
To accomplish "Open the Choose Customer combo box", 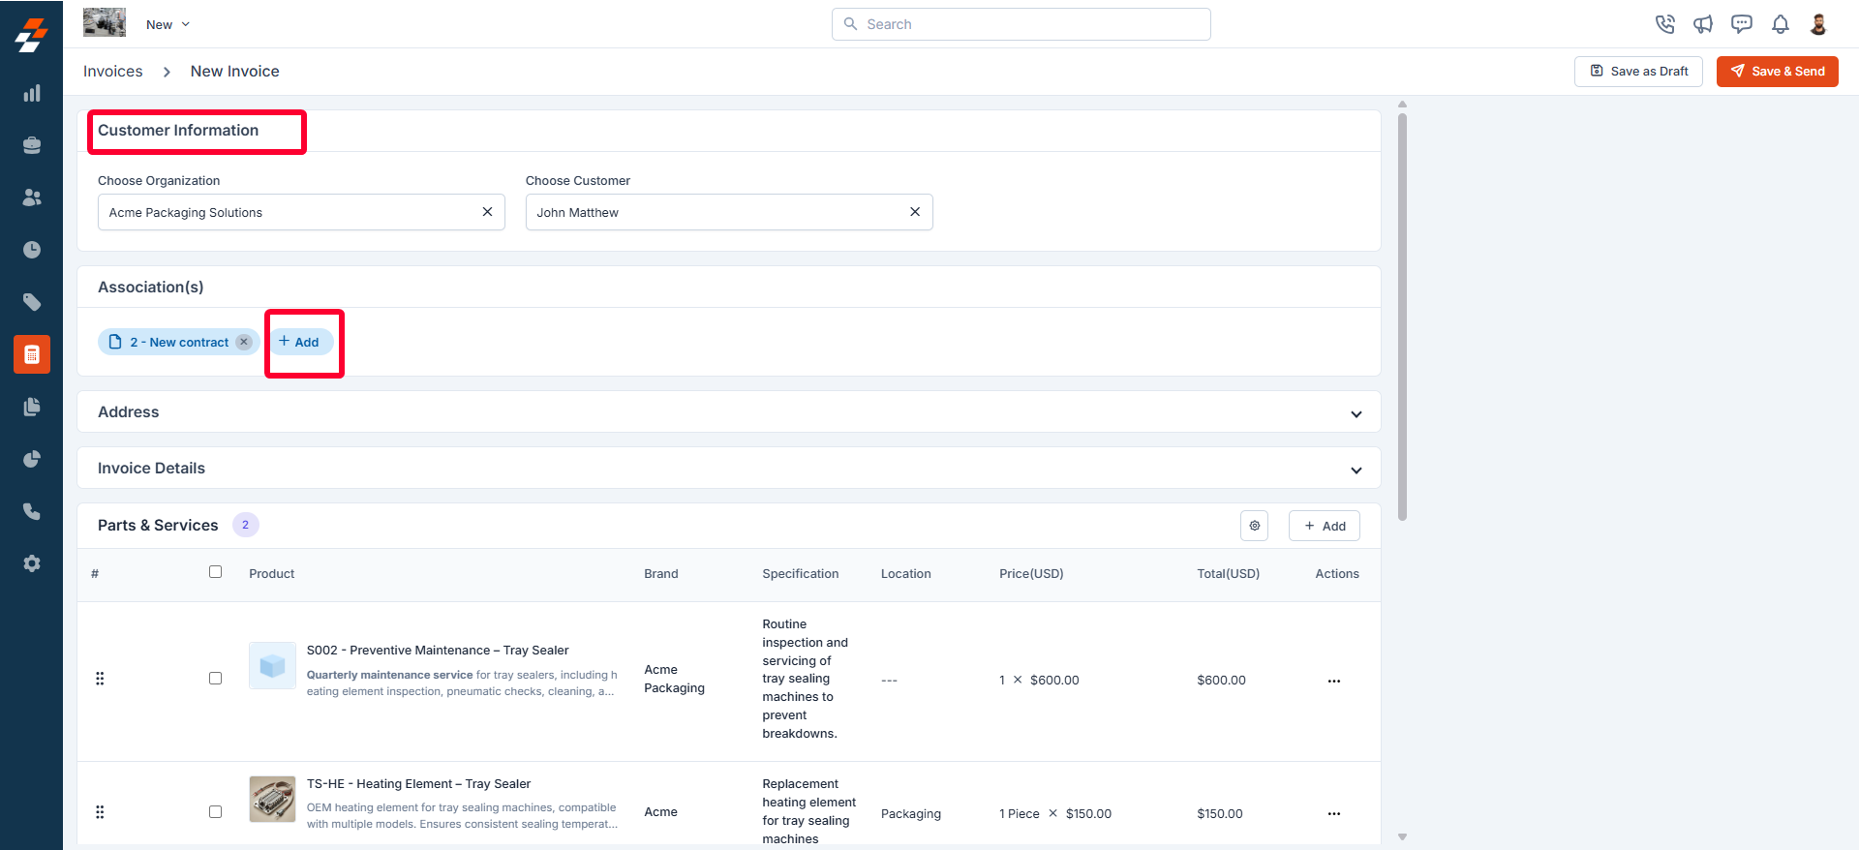I will tap(729, 212).
